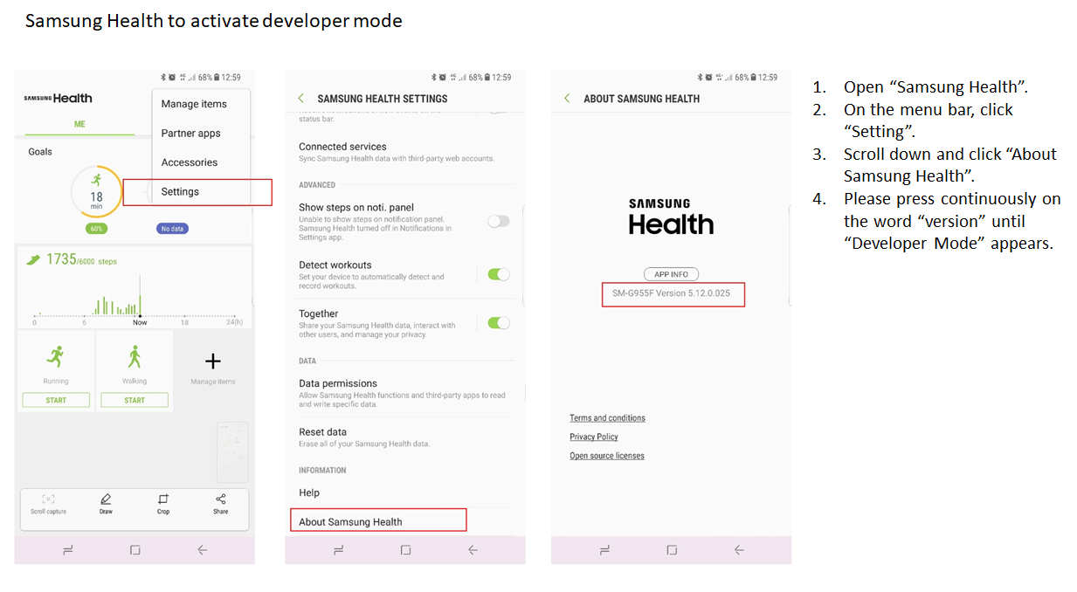Image resolution: width=1077 pixels, height=592 pixels.
Task: Open Data permissions setting
Action: click(x=404, y=394)
